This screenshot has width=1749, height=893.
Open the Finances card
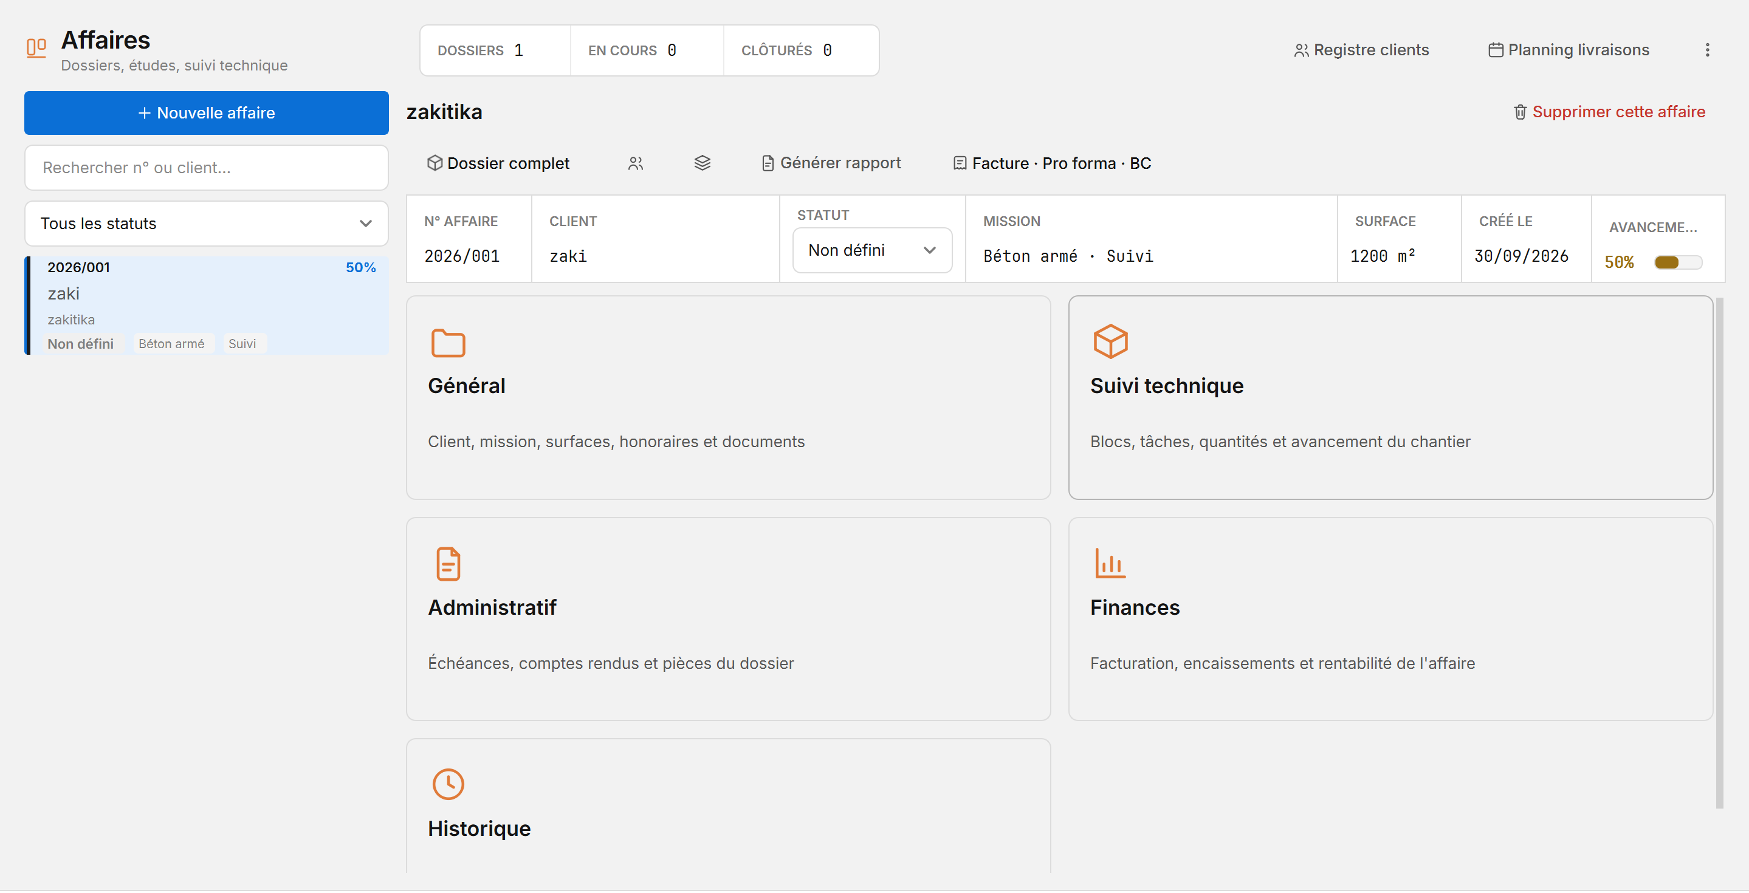1390,619
